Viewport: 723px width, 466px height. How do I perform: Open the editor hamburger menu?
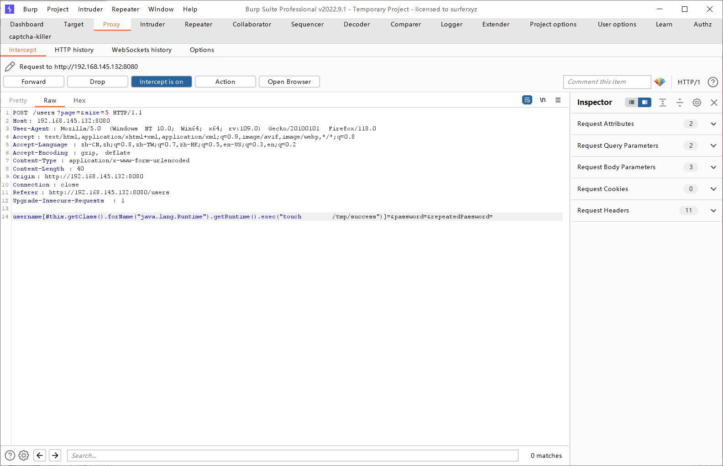coord(558,100)
